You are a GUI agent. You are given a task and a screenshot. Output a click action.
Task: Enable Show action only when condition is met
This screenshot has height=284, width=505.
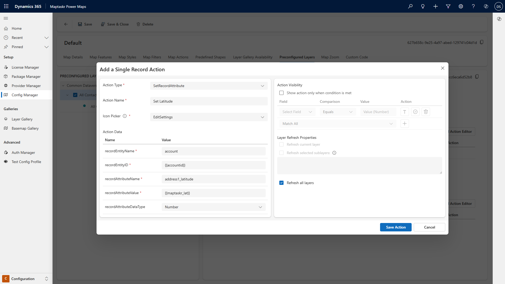point(281,93)
